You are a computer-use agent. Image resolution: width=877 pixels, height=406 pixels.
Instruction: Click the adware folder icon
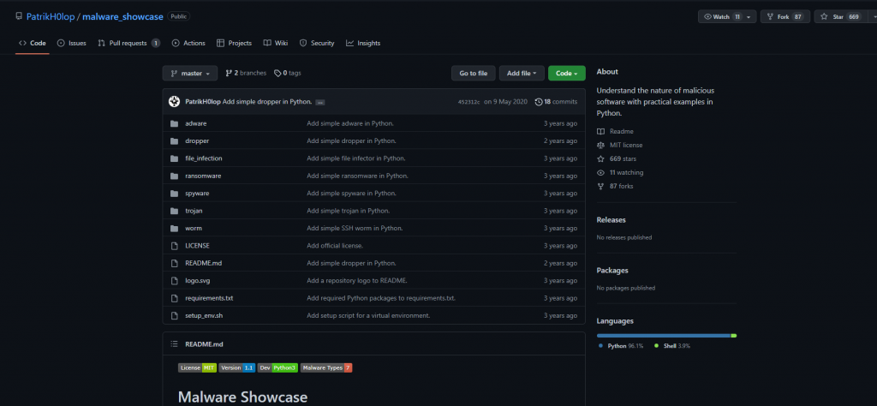point(174,123)
